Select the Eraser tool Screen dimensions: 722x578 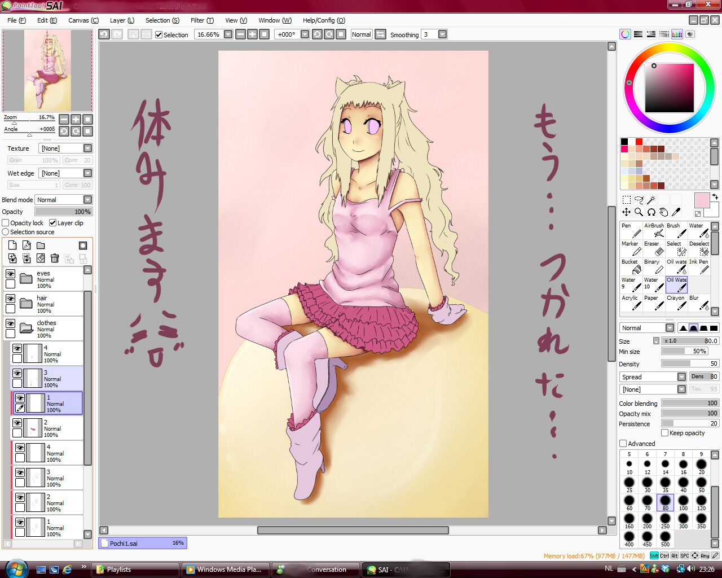(654, 248)
